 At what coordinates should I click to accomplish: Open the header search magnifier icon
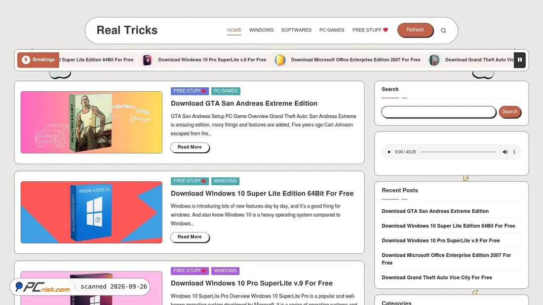443,31
